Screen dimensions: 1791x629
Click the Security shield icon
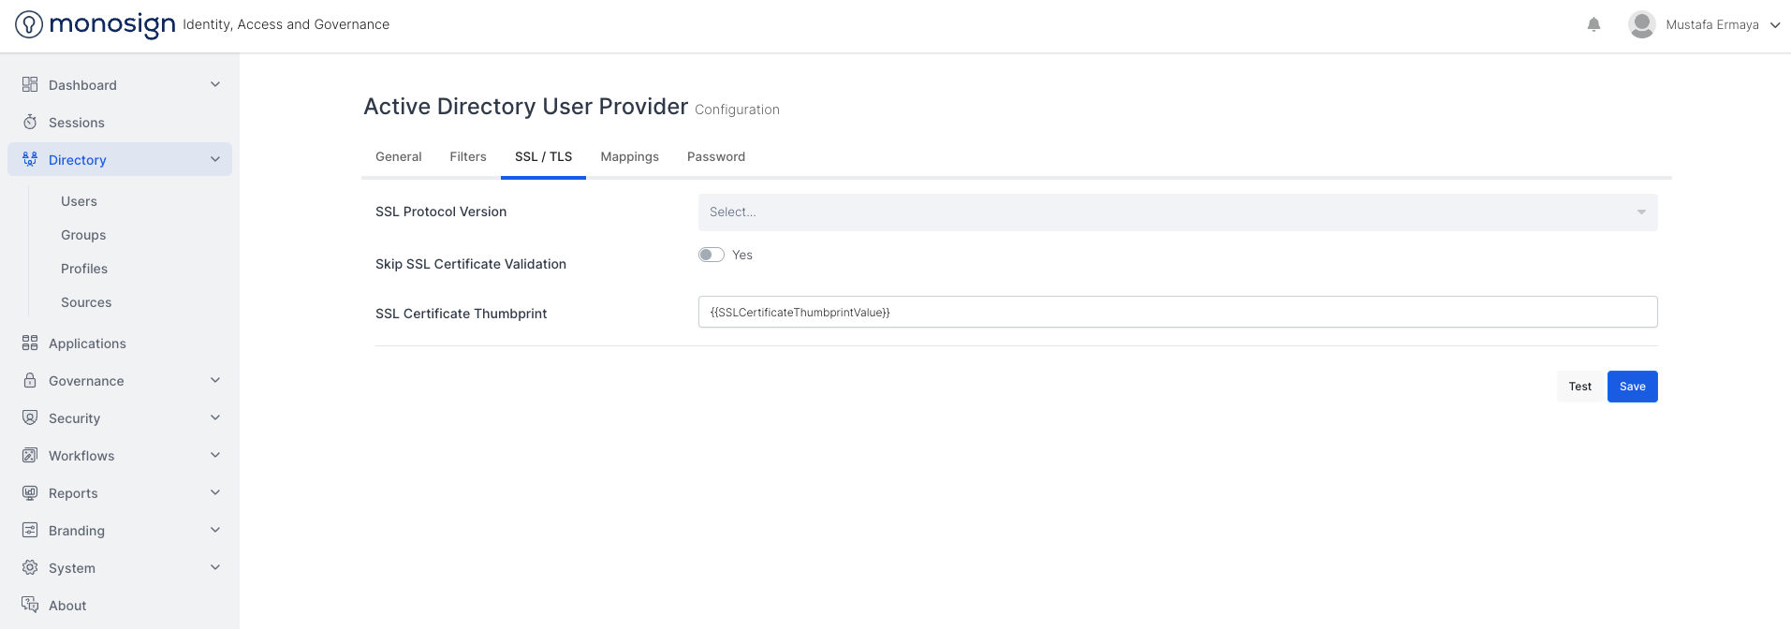30,418
